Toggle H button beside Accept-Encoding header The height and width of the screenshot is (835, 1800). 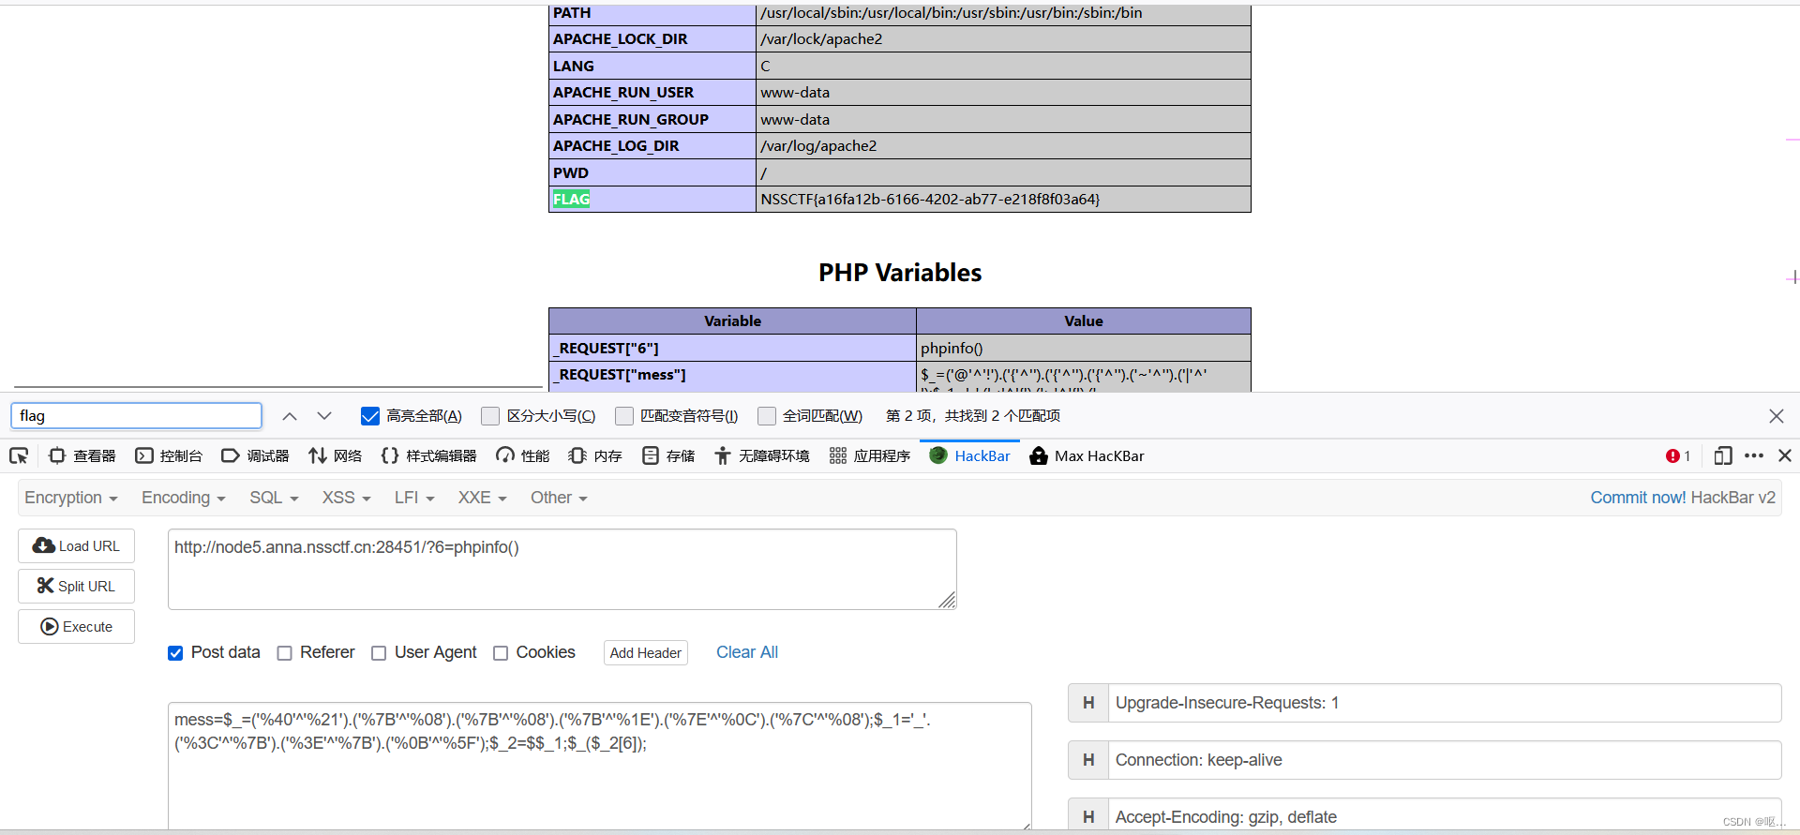point(1088,816)
